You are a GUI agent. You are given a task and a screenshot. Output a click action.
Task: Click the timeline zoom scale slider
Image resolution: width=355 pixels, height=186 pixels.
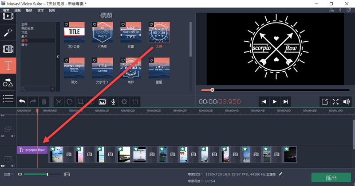coord(47,174)
